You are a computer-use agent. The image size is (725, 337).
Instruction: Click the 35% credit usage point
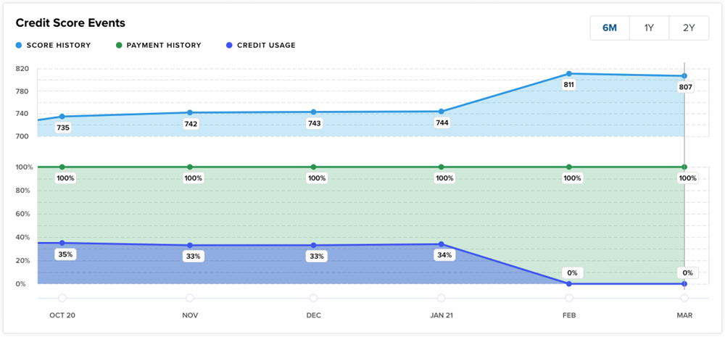click(x=62, y=243)
